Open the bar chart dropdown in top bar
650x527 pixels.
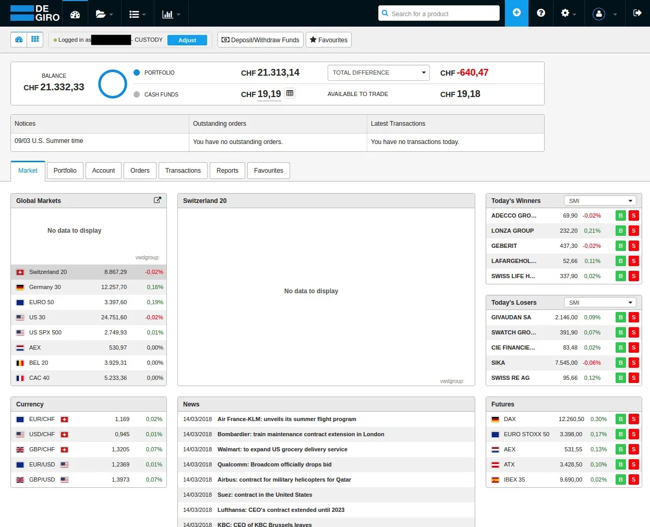(x=171, y=14)
